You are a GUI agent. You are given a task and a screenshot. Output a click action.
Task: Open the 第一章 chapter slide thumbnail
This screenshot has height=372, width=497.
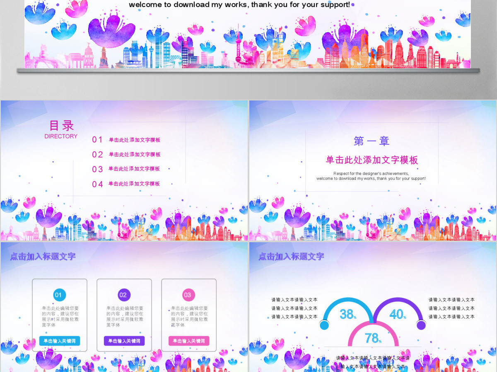373,170
